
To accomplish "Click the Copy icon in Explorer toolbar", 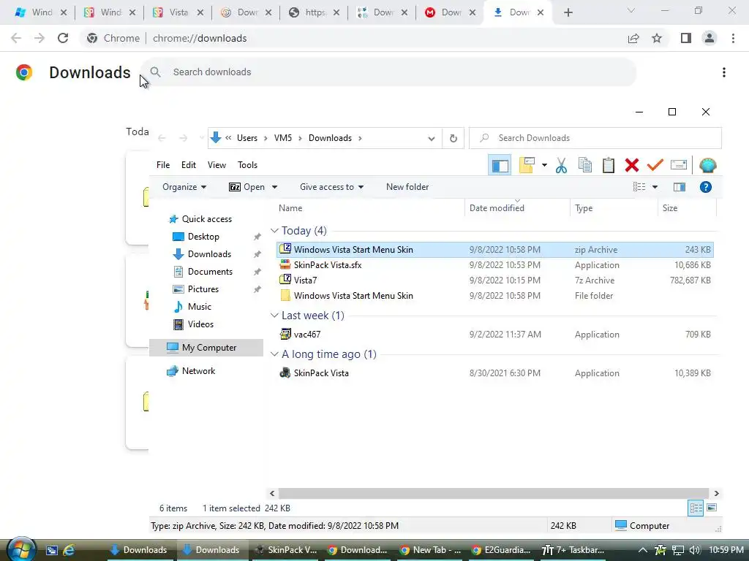I will click(x=584, y=165).
